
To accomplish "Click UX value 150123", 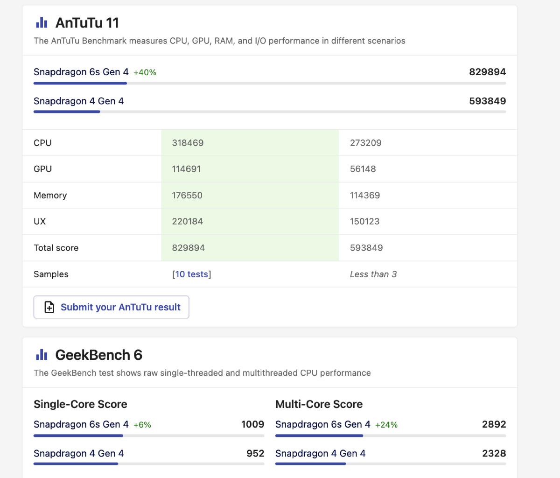I will click(365, 222).
